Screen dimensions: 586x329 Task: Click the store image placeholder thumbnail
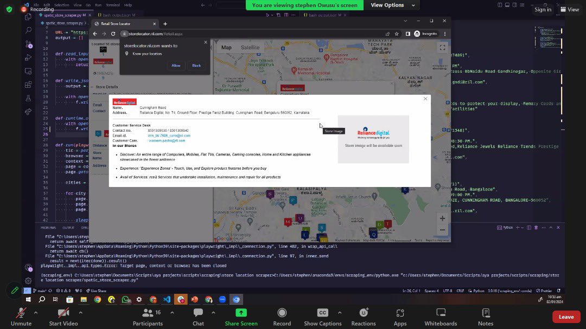(373, 139)
